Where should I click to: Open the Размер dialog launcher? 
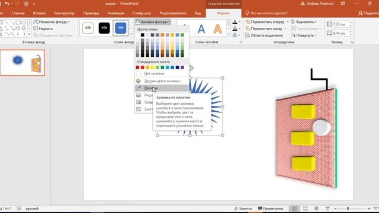click(352, 42)
